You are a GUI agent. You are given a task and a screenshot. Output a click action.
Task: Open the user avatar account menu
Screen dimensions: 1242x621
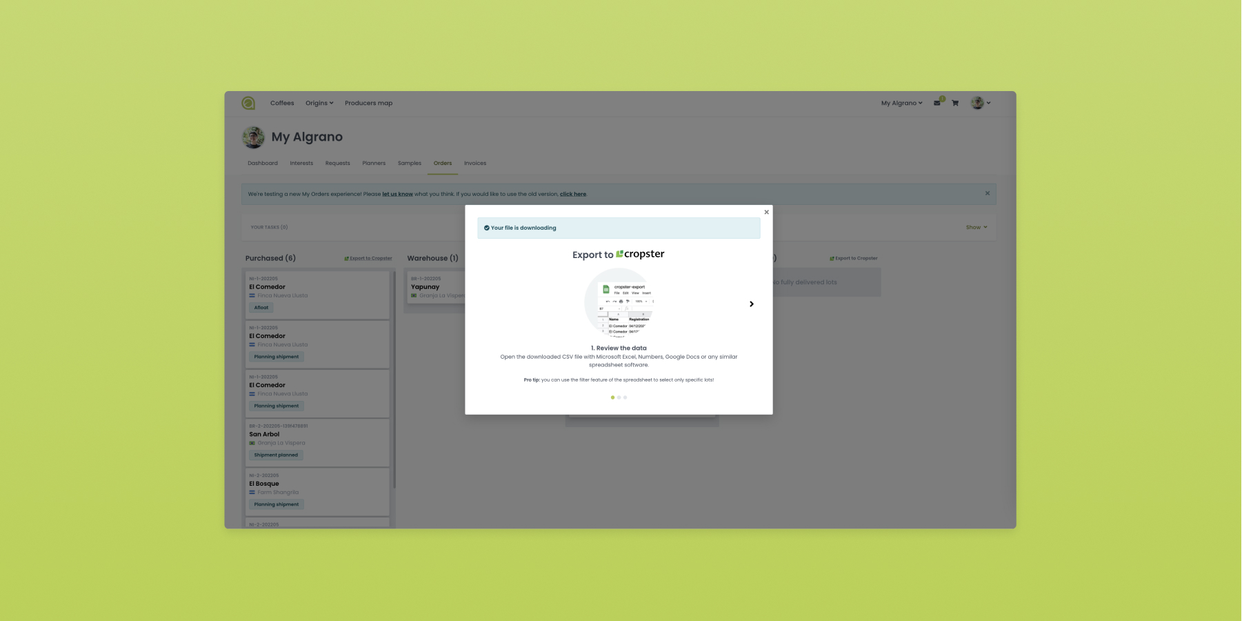click(x=981, y=103)
